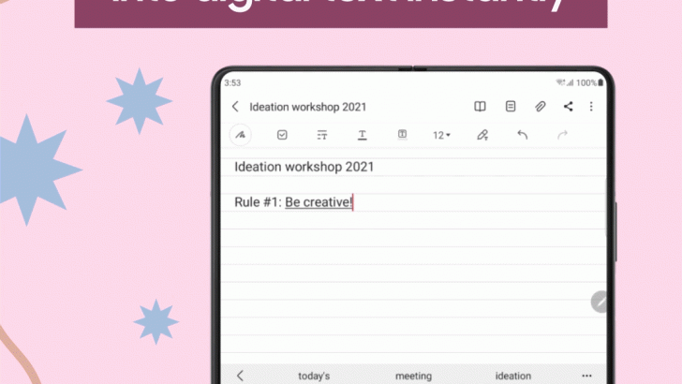Open reading mode book icon
The width and height of the screenshot is (682, 384).
(480, 107)
